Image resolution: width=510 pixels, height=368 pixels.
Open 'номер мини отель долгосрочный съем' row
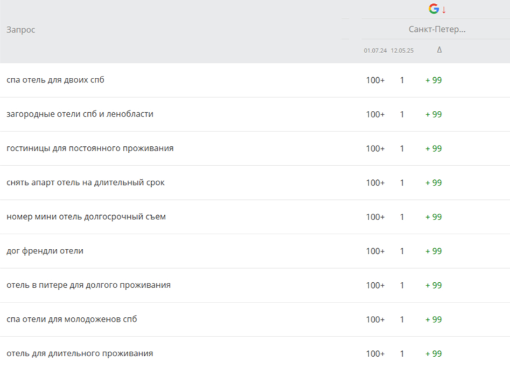(86, 217)
